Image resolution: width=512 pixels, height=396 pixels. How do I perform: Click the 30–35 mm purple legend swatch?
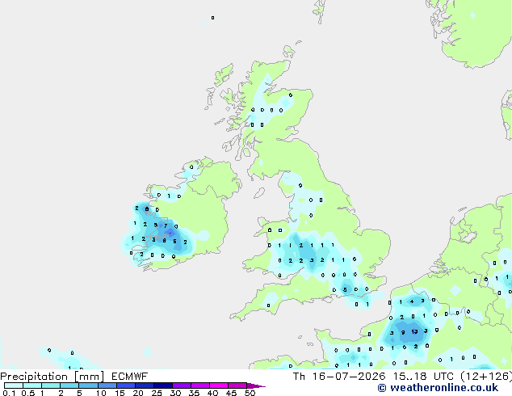pos(182,385)
